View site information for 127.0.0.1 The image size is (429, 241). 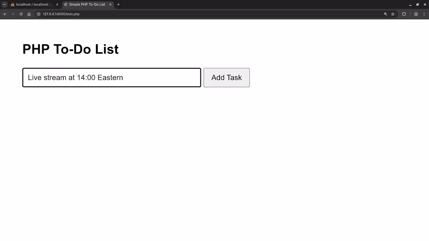pyautogui.click(x=39, y=14)
